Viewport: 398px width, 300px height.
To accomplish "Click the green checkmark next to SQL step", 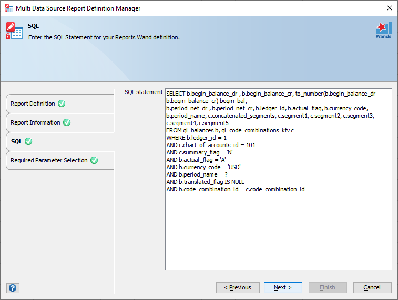I will pos(28,141).
